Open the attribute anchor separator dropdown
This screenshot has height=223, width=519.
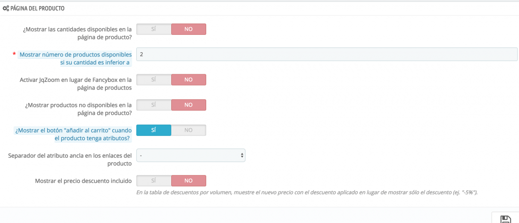pyautogui.click(x=191, y=155)
